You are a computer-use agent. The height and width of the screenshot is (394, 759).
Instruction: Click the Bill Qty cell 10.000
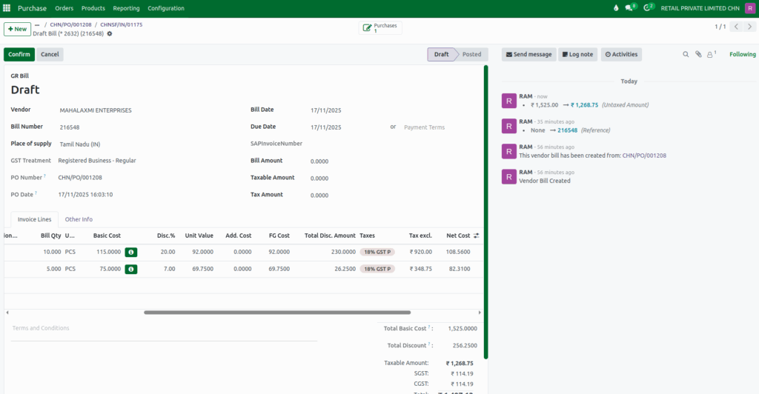point(52,252)
